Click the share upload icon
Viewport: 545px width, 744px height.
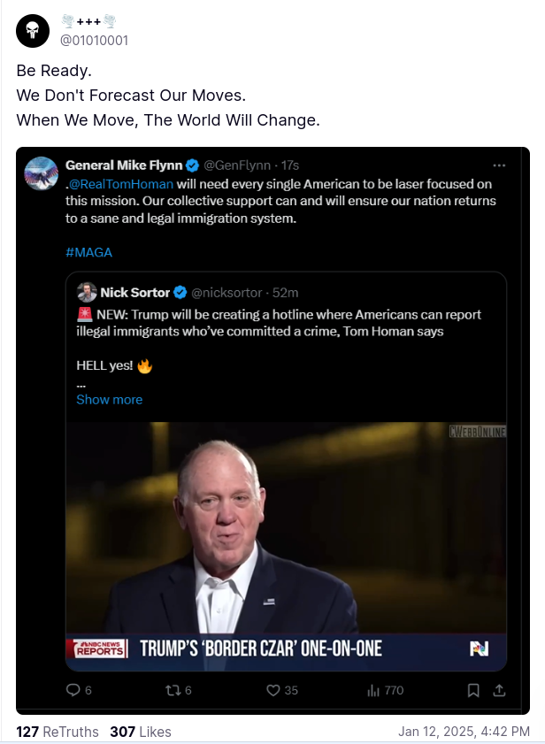point(499,690)
